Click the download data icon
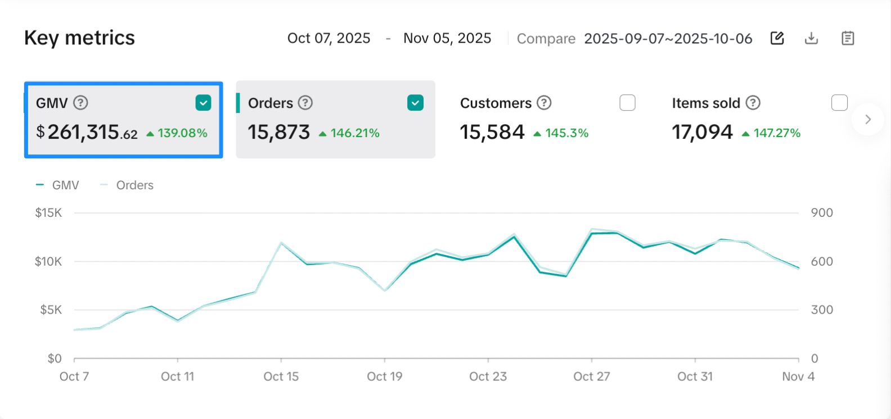Screen dimensions: 891x419 pyautogui.click(x=811, y=38)
